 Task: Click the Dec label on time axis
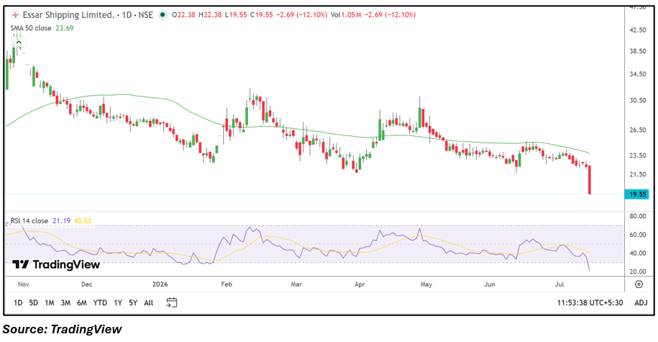coord(86,284)
